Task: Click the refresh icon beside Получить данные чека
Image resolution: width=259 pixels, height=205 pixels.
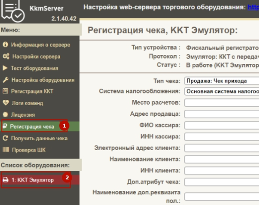Action: (5, 138)
